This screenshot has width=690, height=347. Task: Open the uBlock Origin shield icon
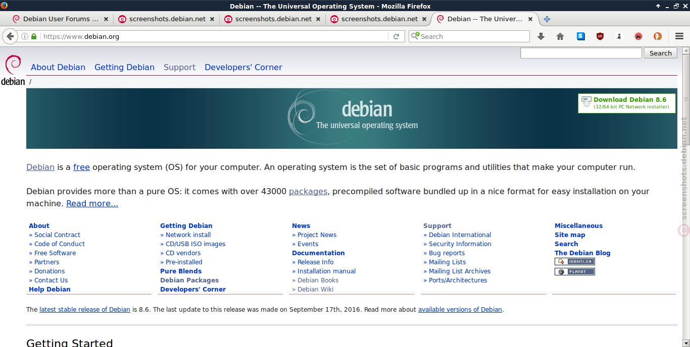pos(600,36)
